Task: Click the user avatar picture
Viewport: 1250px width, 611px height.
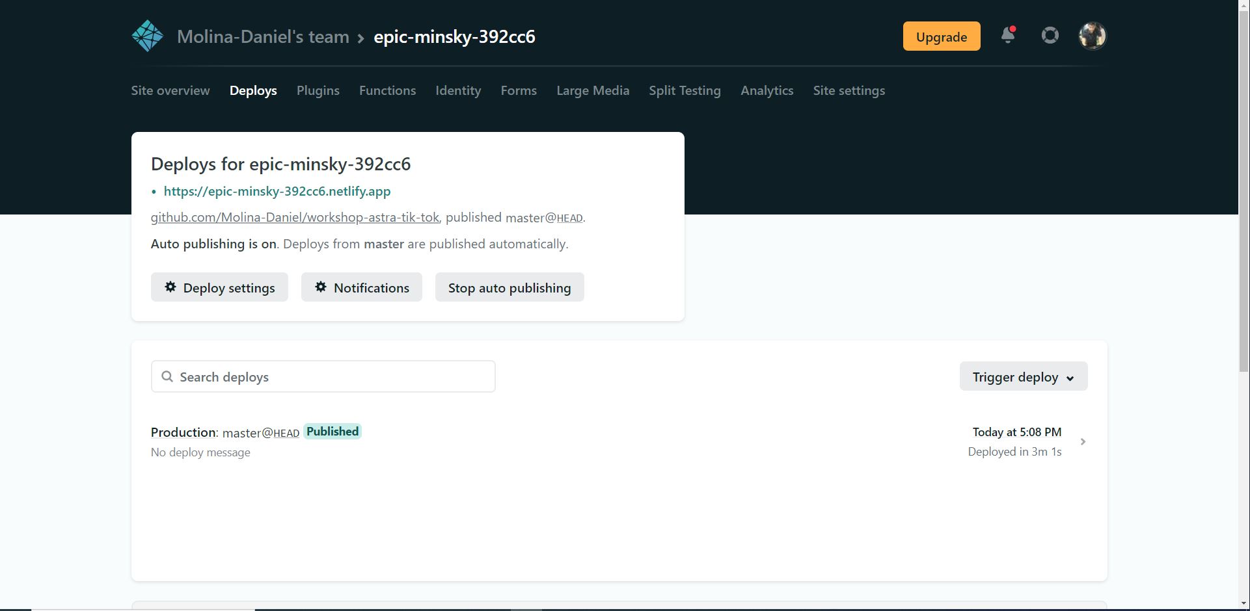Action: point(1093,36)
